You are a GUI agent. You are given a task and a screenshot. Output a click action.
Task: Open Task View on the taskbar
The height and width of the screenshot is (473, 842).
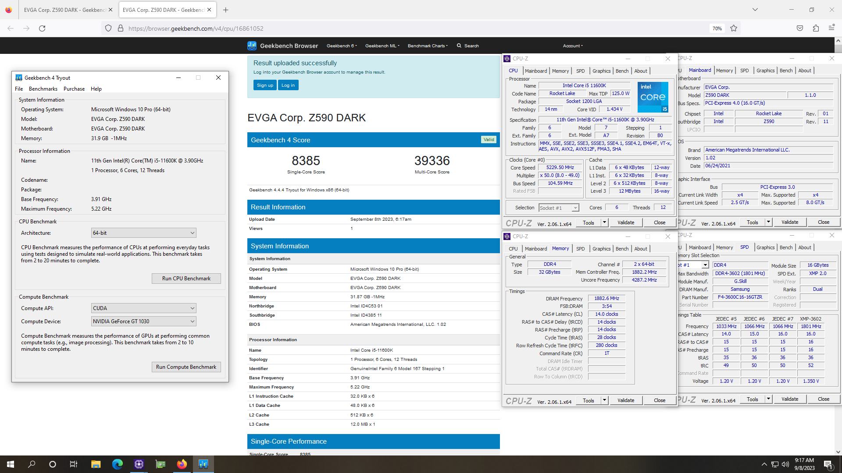click(x=74, y=464)
